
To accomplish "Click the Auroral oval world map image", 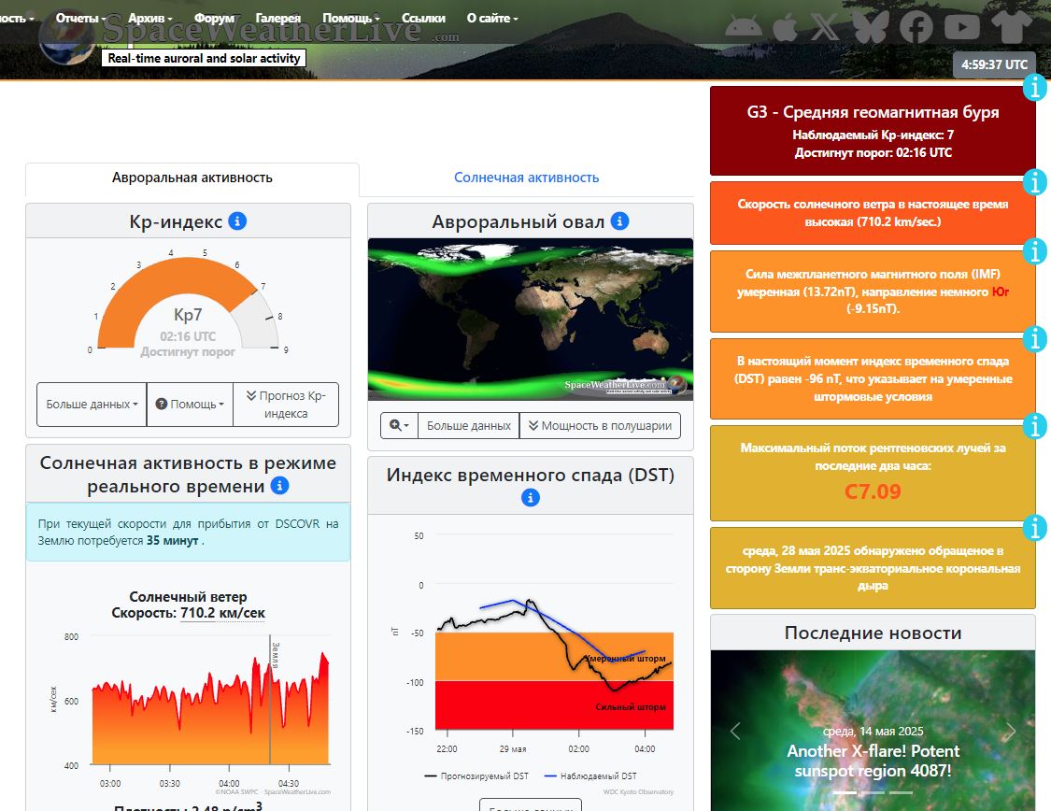I will [531, 319].
